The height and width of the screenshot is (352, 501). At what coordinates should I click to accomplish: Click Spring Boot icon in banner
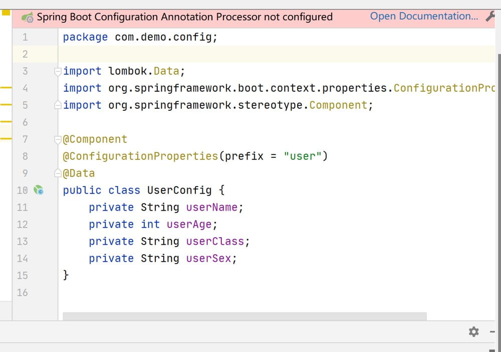[x=28, y=18]
